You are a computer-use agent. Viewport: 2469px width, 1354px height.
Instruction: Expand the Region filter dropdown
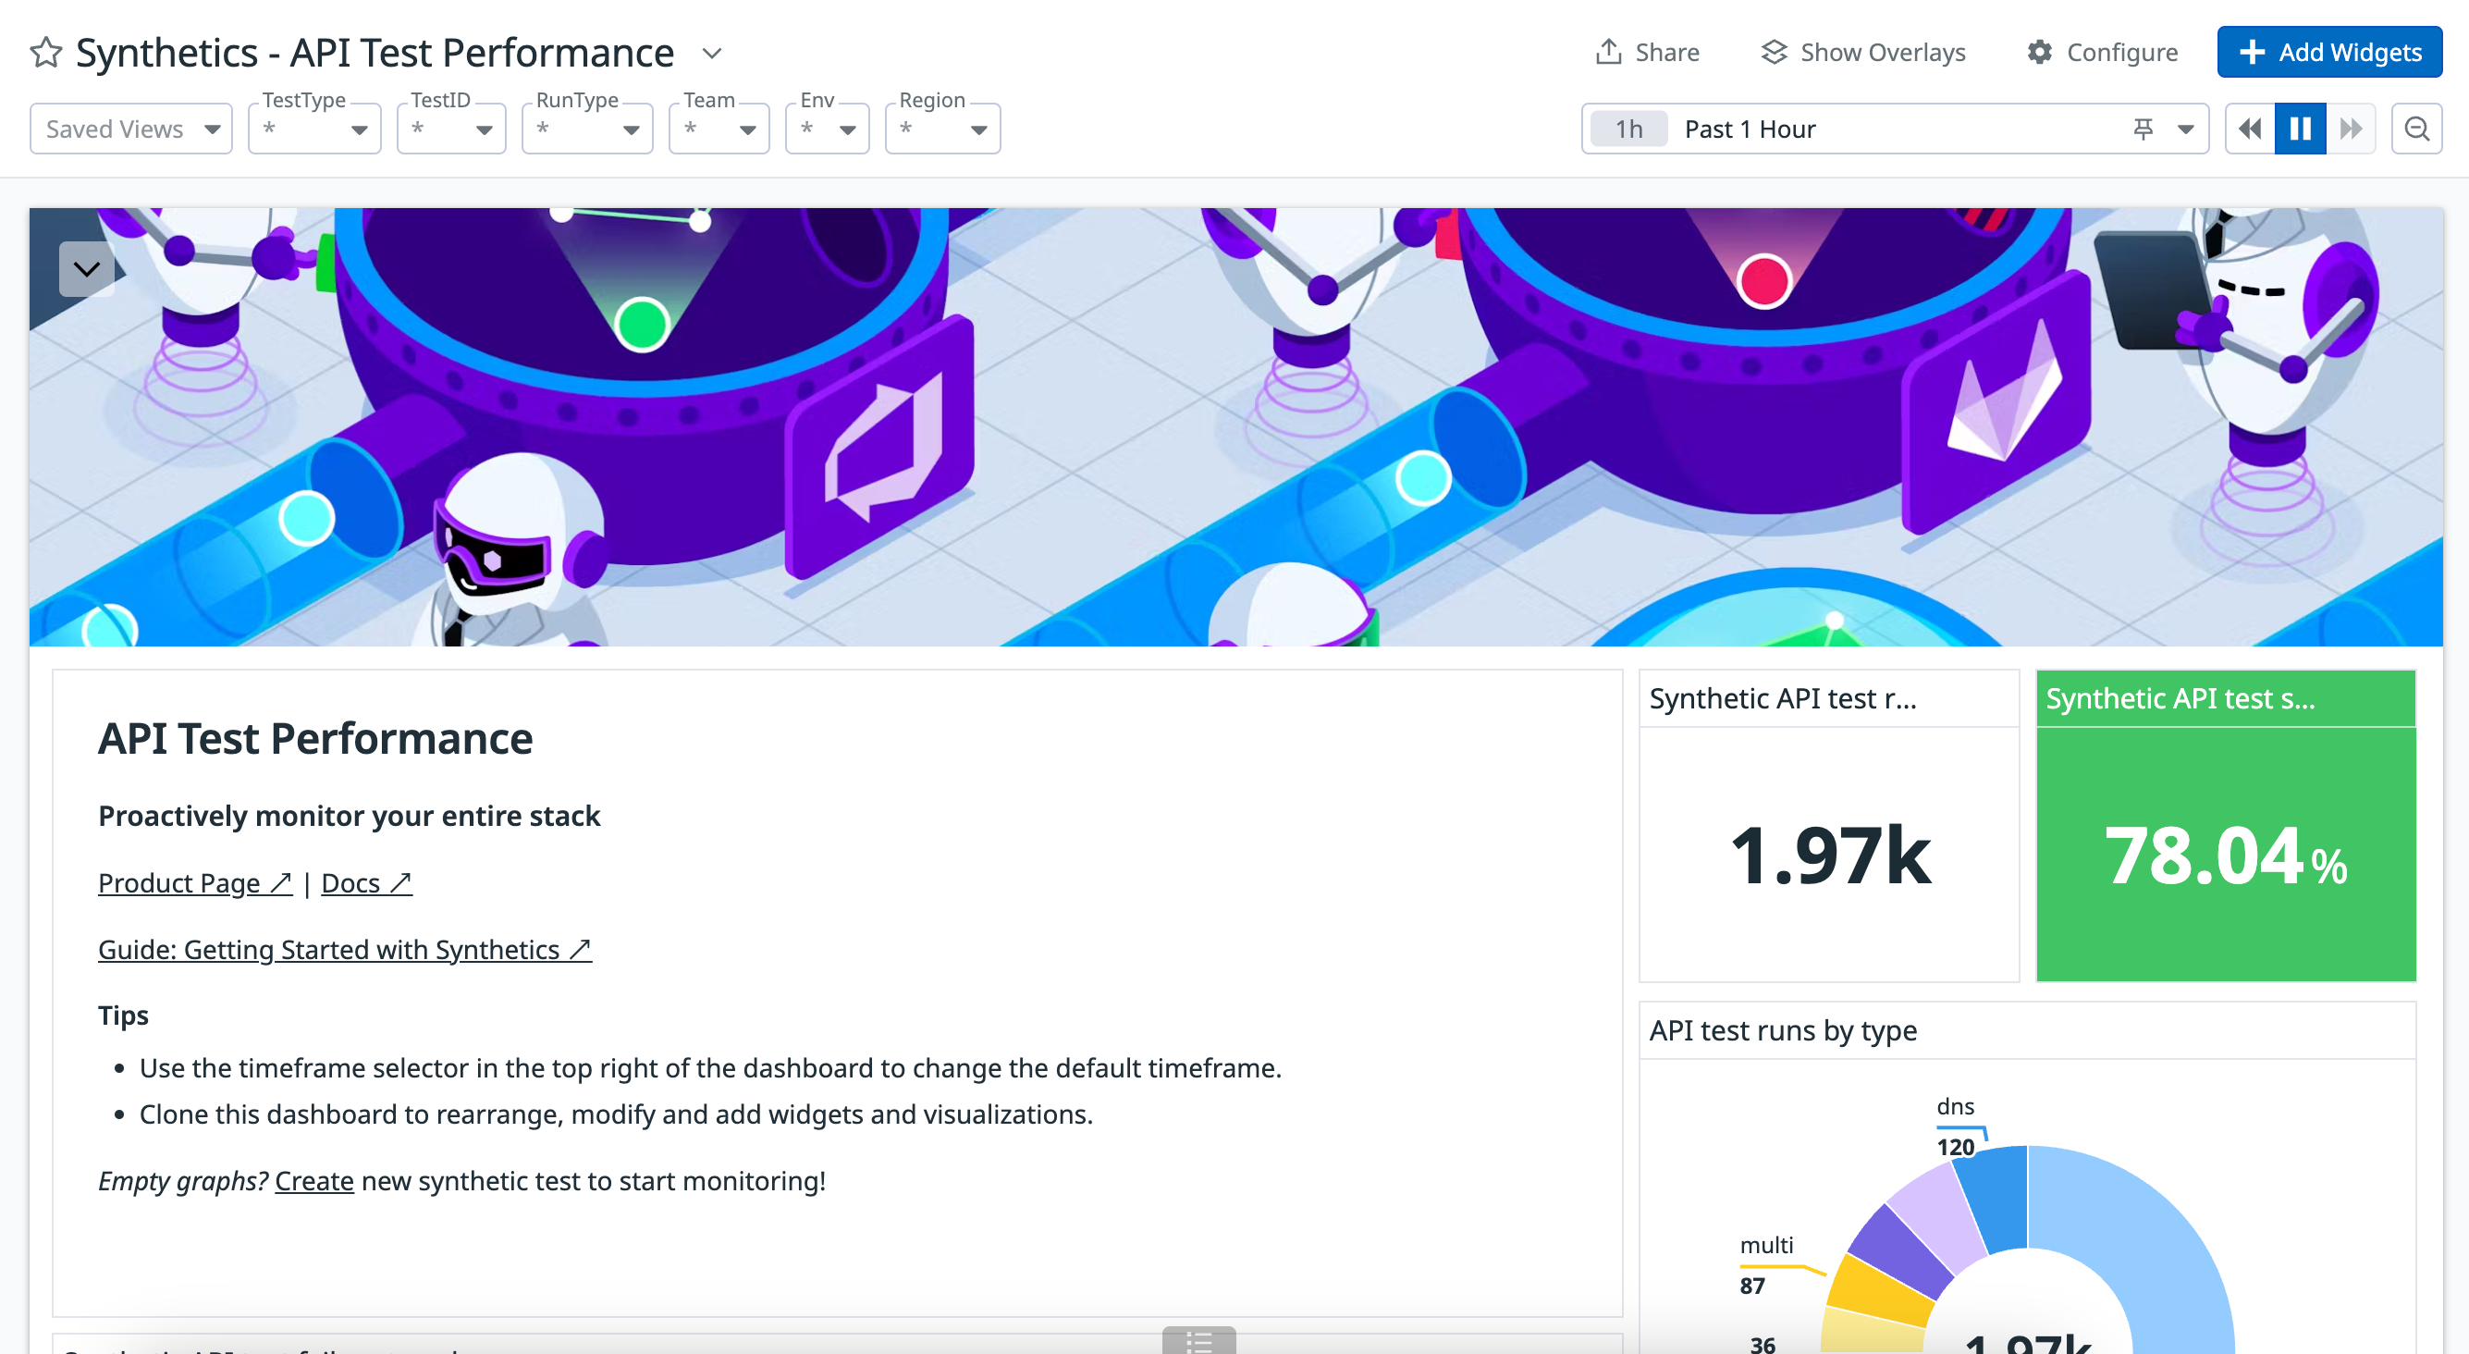(x=942, y=129)
